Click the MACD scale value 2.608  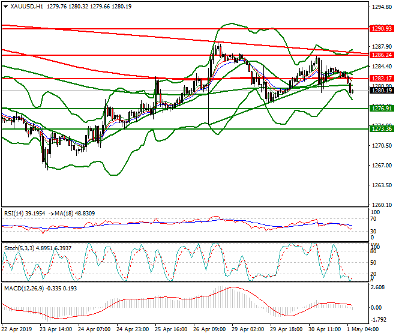click(x=378, y=287)
